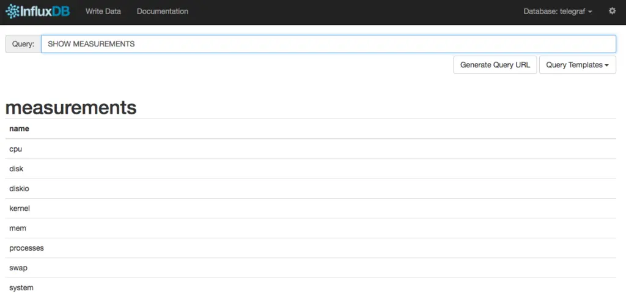Select the cpu measurement row

16,149
